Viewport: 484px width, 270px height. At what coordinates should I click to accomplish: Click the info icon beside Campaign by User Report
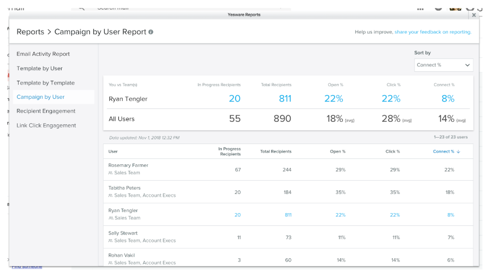point(151,32)
